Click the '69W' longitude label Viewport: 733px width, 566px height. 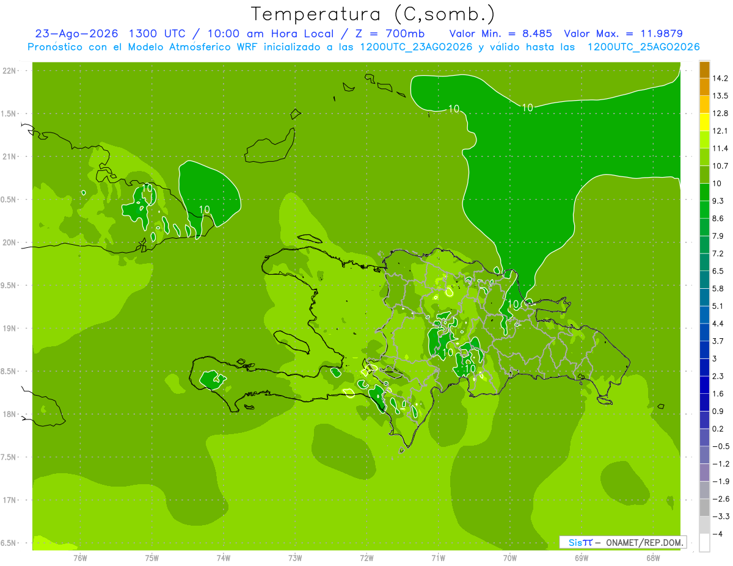pyautogui.click(x=582, y=557)
